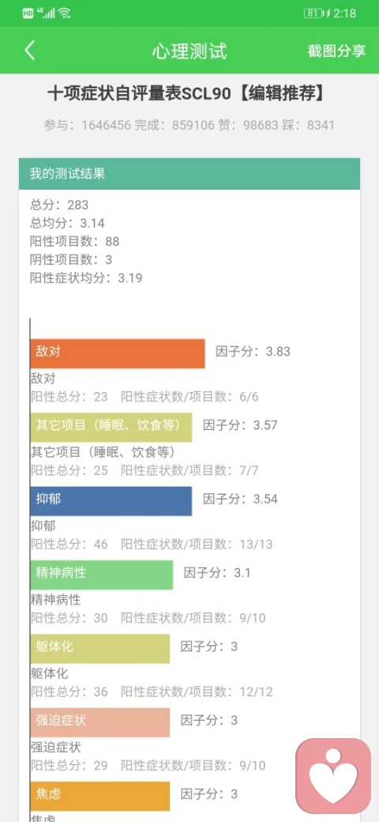Tap the blue 抑郁 factor bar

[x=111, y=501]
